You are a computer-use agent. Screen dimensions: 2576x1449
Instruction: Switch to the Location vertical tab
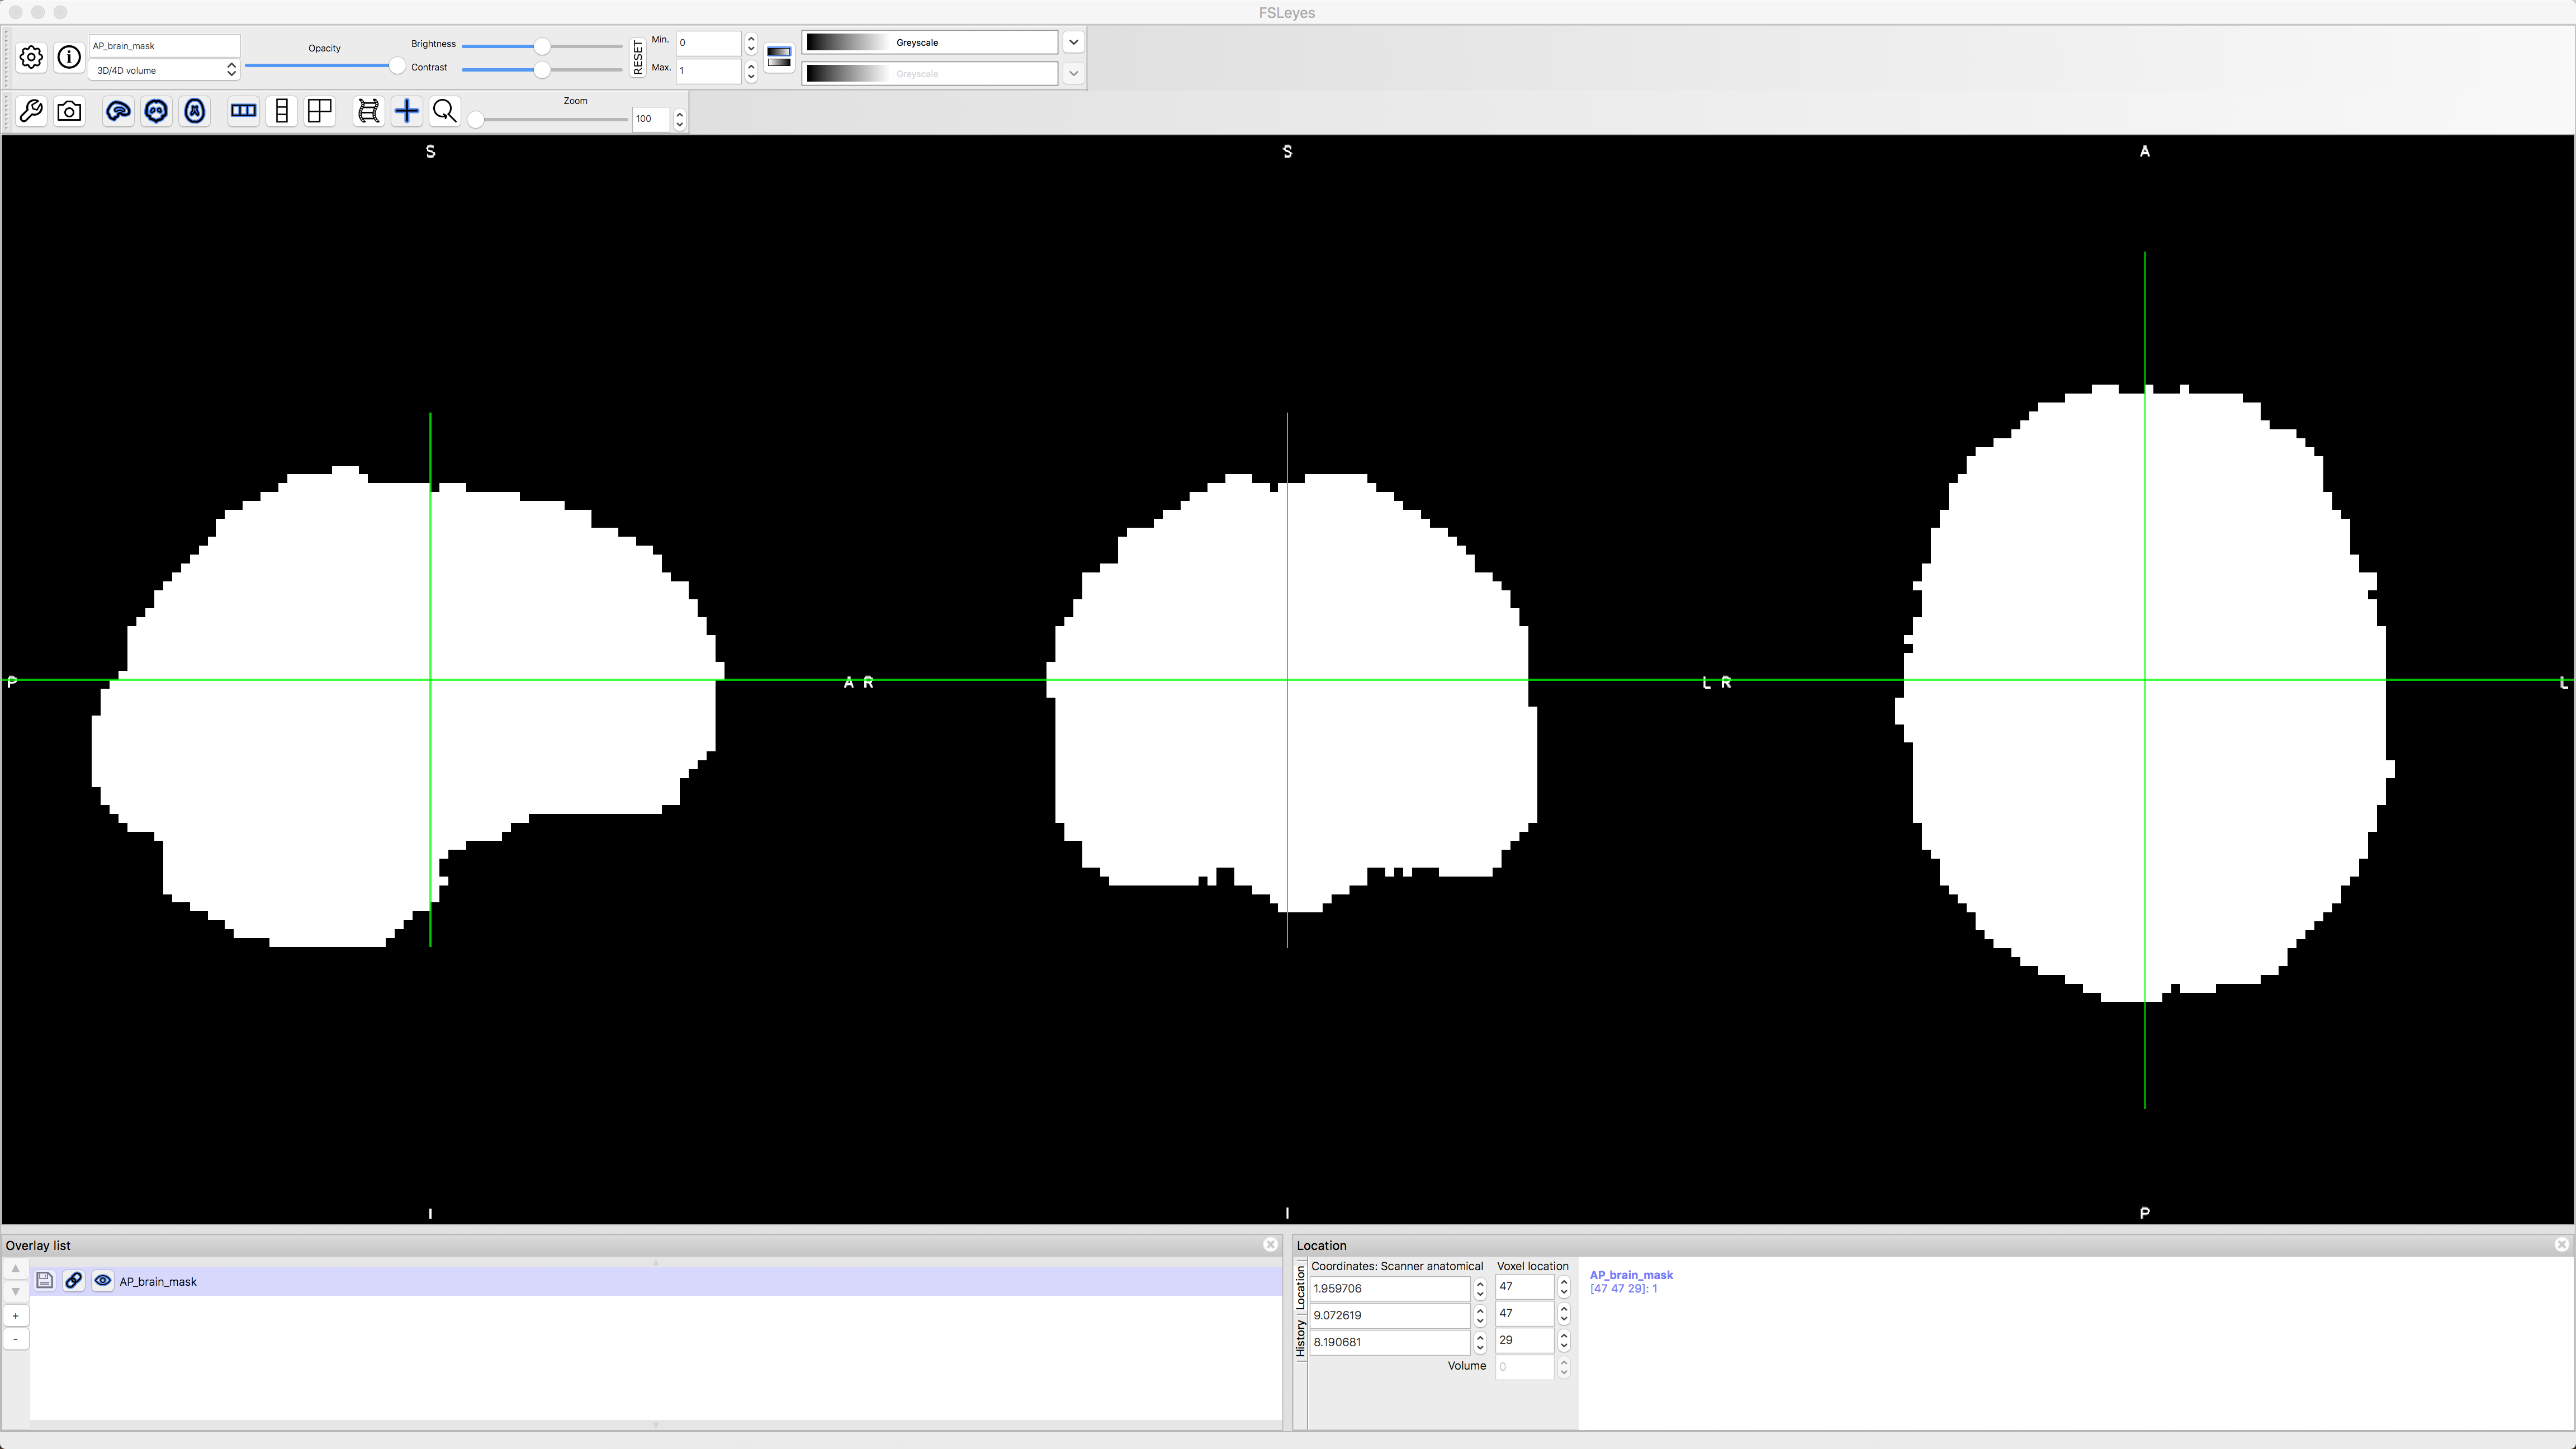[x=1300, y=1287]
